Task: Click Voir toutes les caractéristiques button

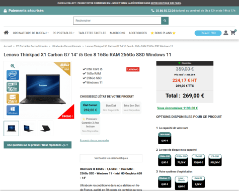Action: point(111,158)
